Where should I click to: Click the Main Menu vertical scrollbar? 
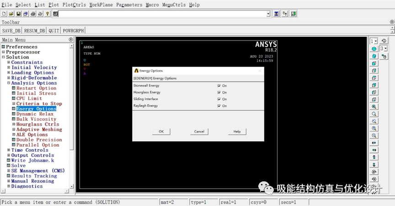click(x=71, y=116)
